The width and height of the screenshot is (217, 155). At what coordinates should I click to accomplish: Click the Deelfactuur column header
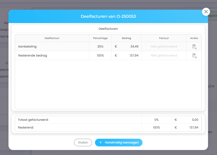(52, 38)
